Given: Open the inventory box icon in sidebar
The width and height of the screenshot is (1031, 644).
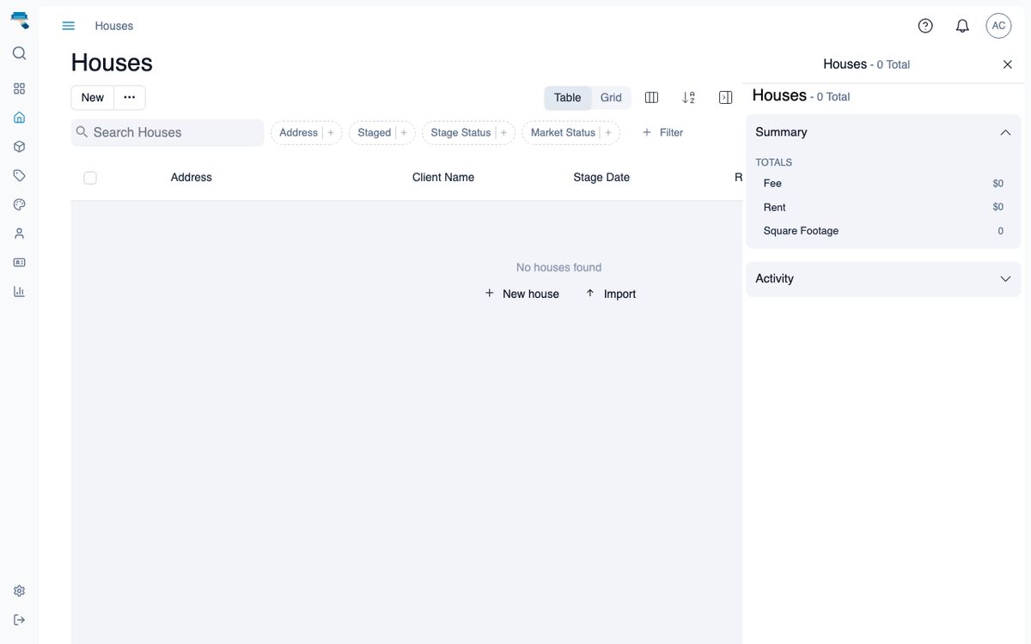Looking at the screenshot, I should tap(19, 147).
